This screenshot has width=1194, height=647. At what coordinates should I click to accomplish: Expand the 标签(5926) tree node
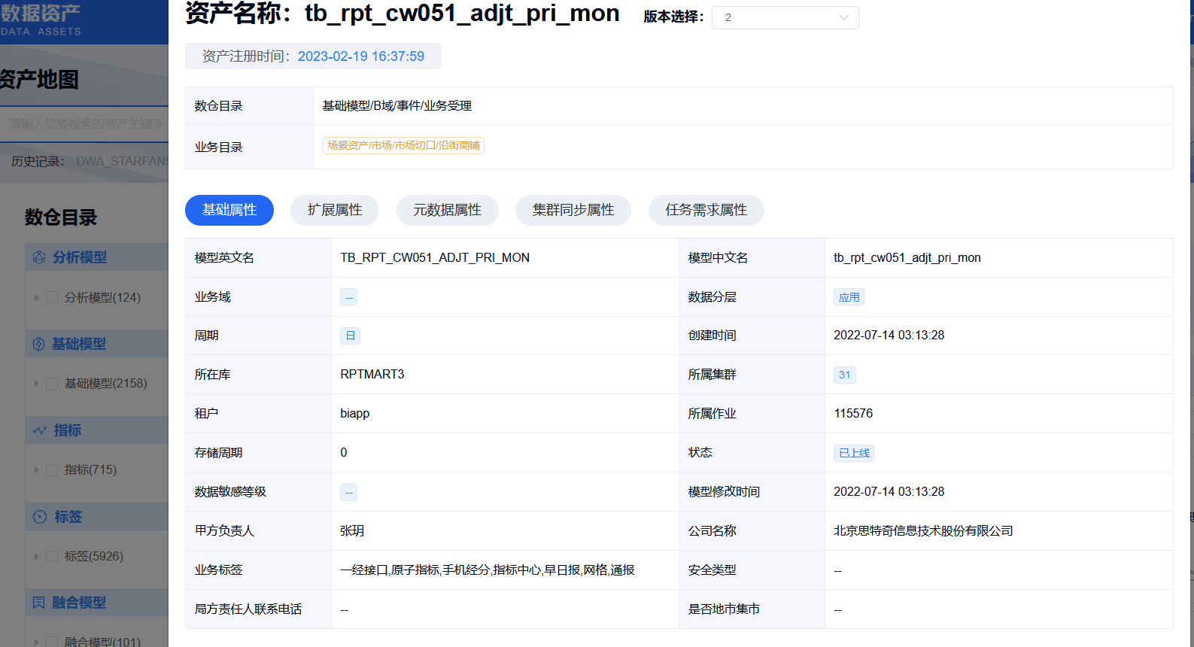[x=36, y=557]
